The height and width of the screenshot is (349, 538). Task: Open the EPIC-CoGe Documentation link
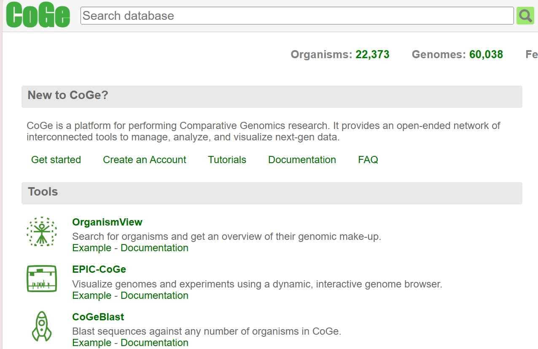[155, 295]
